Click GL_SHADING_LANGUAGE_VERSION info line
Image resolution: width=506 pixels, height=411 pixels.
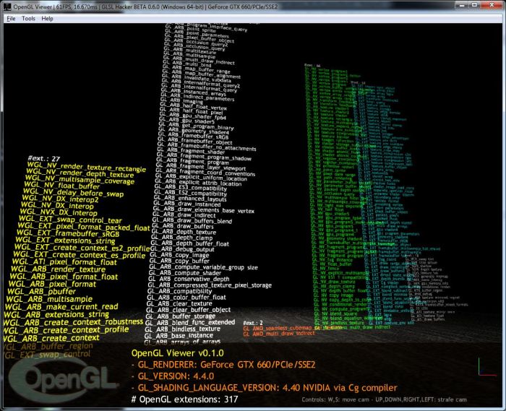pos(265,387)
